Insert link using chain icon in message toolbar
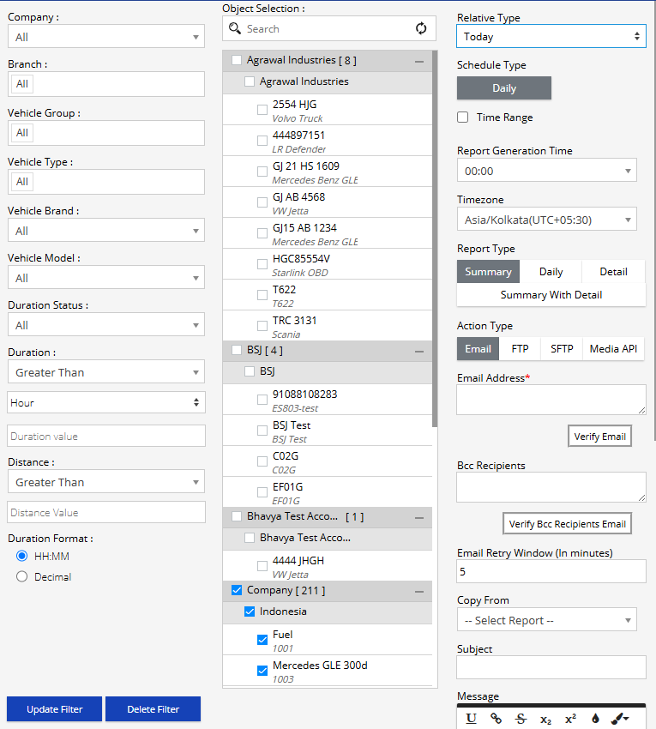 pos(496,719)
